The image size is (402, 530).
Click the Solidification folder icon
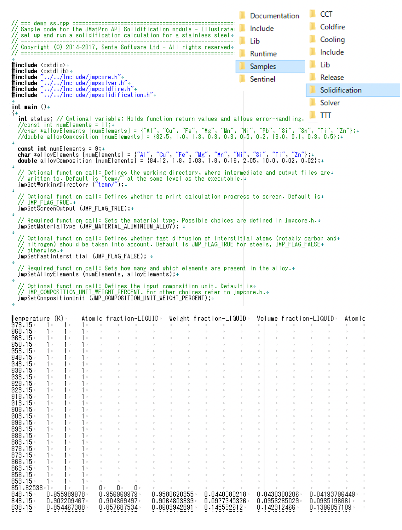pyautogui.click(x=313, y=90)
